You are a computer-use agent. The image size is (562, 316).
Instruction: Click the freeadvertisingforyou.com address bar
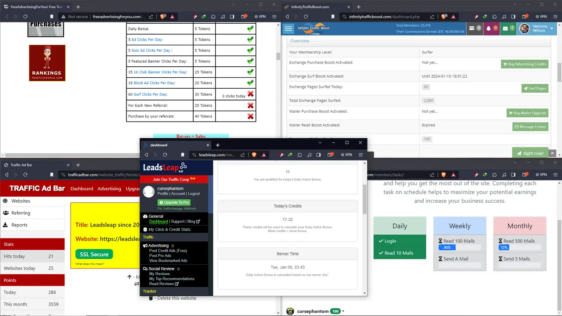tap(119, 17)
